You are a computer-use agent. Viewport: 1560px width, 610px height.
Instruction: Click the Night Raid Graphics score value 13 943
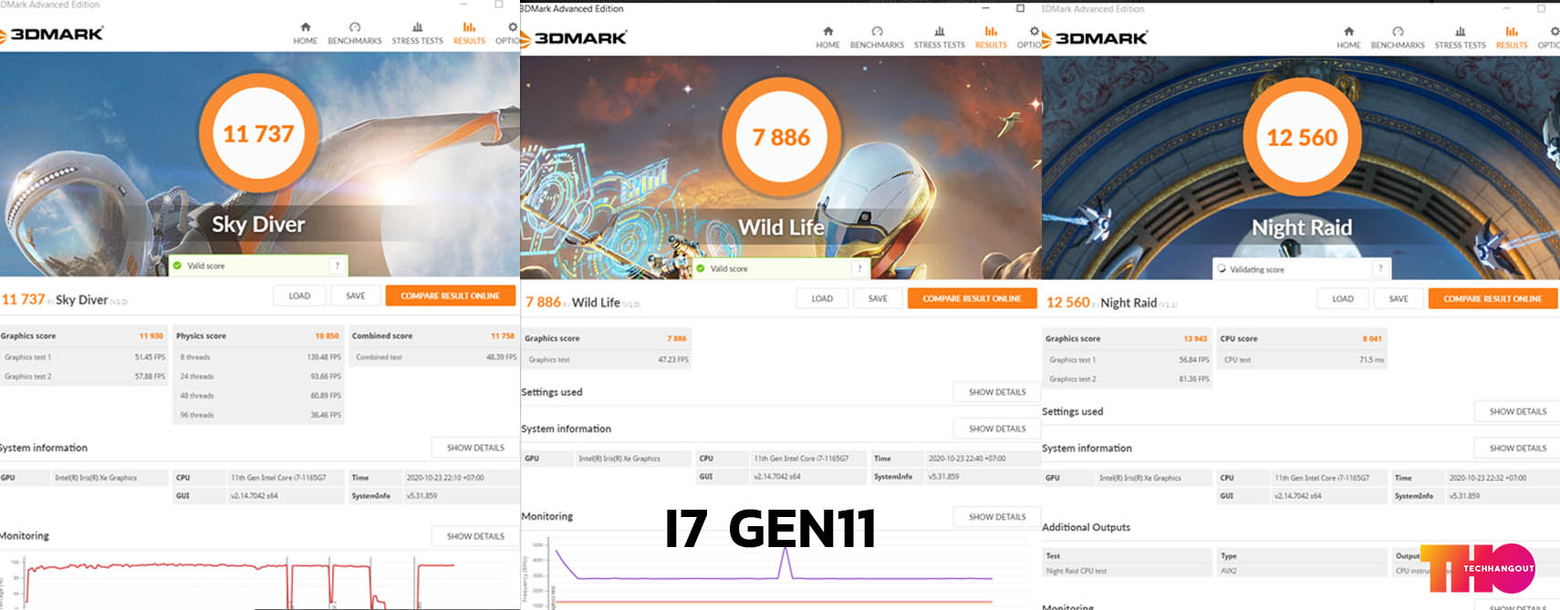click(x=1195, y=338)
